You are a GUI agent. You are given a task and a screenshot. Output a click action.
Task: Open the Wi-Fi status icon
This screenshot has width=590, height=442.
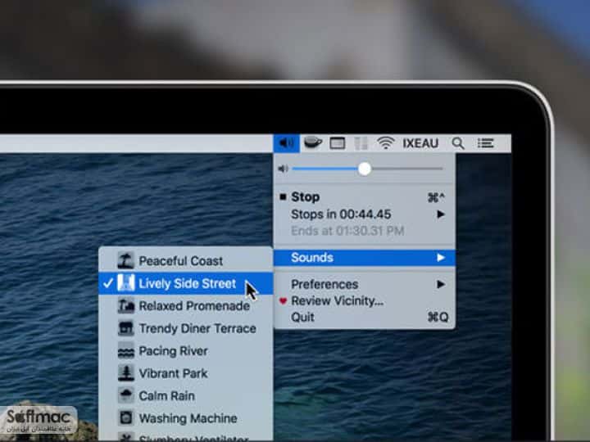tap(386, 143)
